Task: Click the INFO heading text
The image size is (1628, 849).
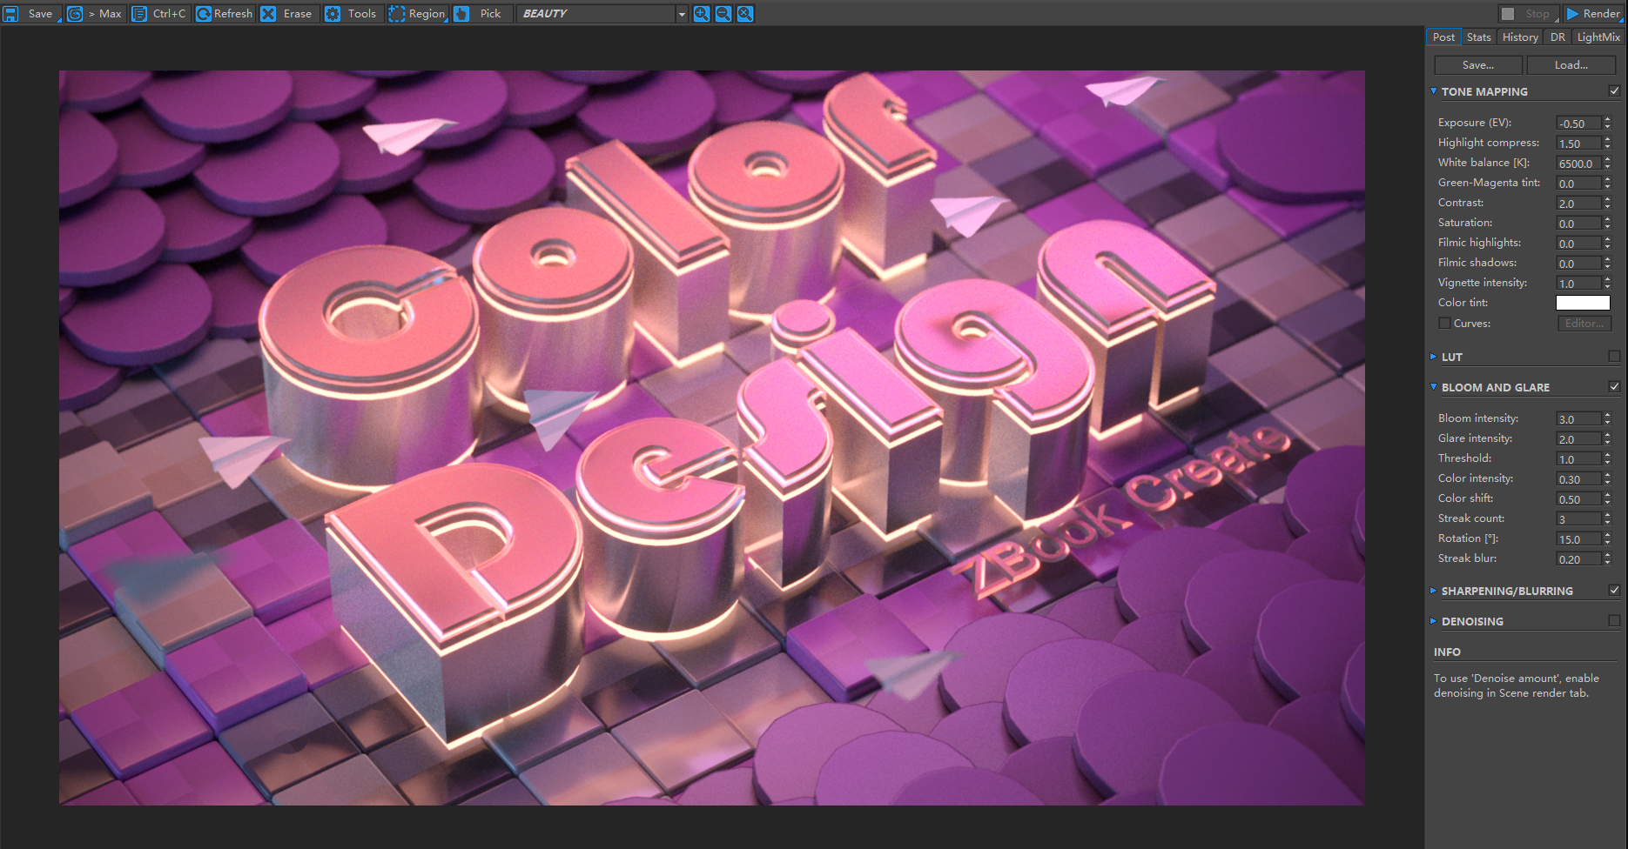Action: tap(1447, 652)
